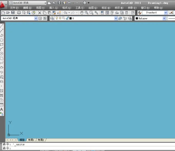Toggle layer on/off lightbulb icon

[57, 18]
